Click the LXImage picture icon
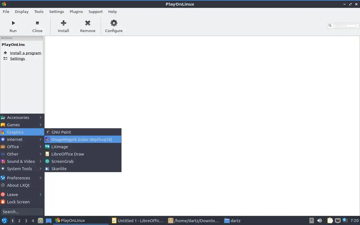 tap(48, 147)
